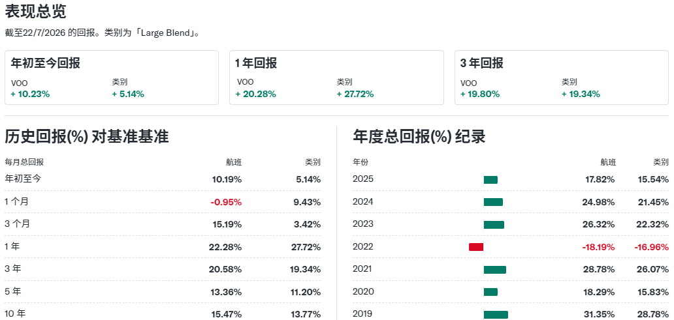Click category value + 5.14% in year-to-date card

click(128, 94)
